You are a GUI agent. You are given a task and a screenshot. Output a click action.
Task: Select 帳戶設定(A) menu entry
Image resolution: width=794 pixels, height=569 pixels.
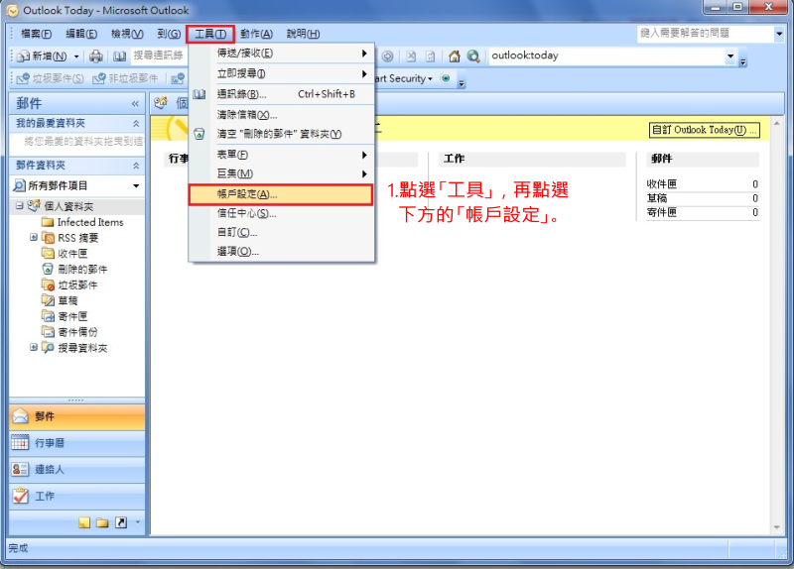click(281, 194)
